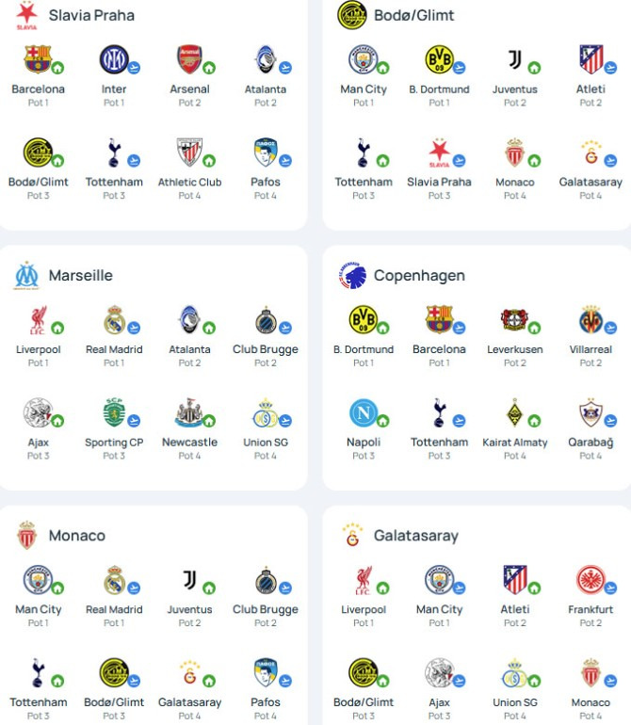Screen dimensions: 631x725
Task: Click blue away badge beside Villarreal
Action: [610, 328]
